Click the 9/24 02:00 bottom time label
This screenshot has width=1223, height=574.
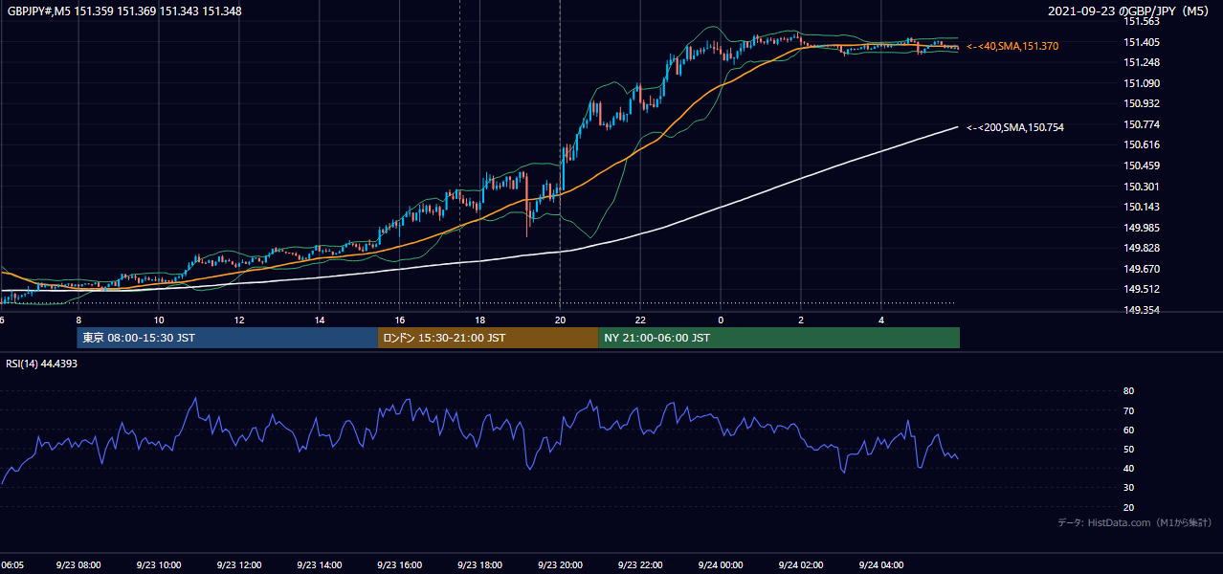click(x=801, y=565)
